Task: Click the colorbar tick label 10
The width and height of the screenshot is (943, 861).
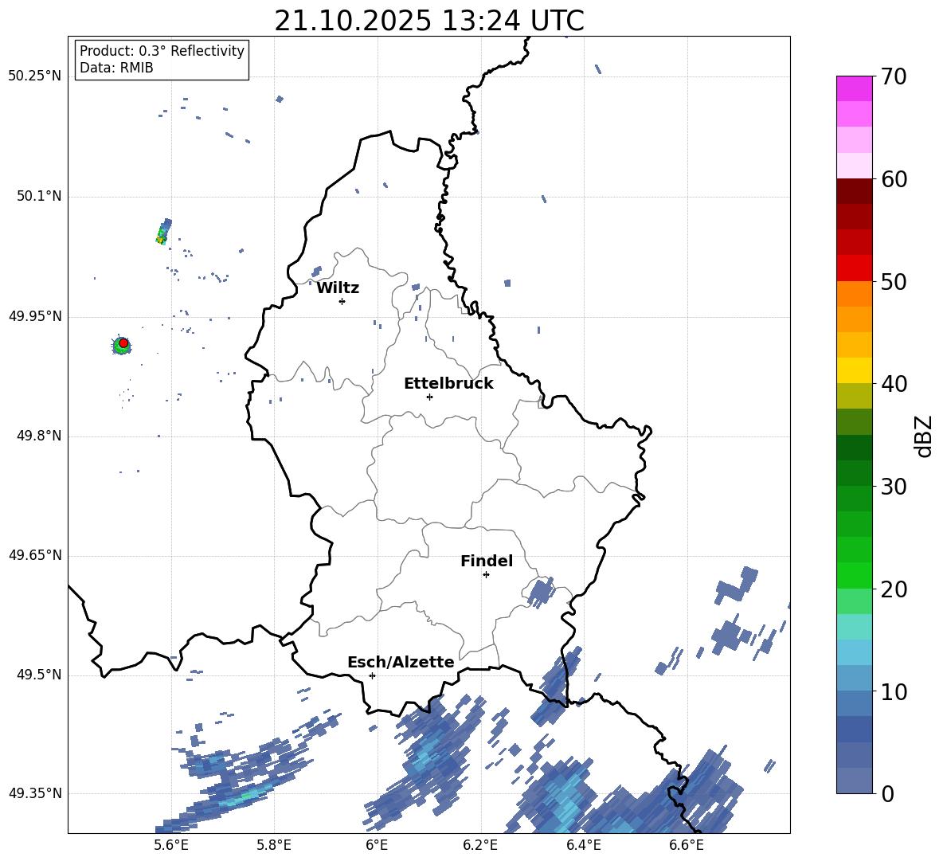Action: click(894, 692)
